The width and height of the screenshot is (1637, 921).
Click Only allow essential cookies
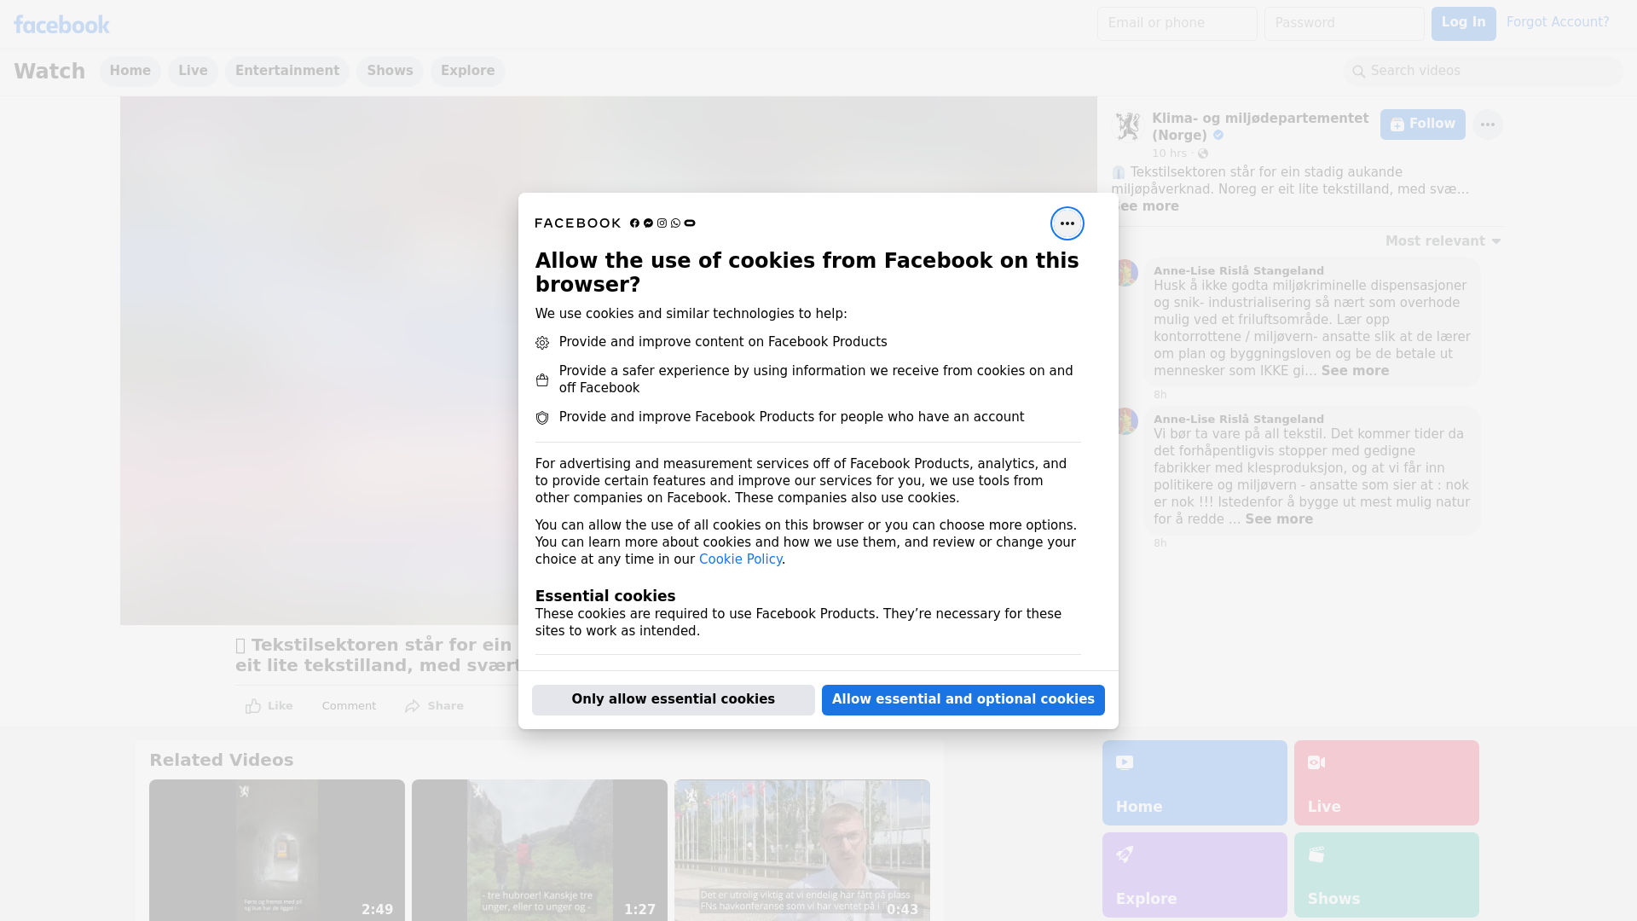click(x=673, y=700)
